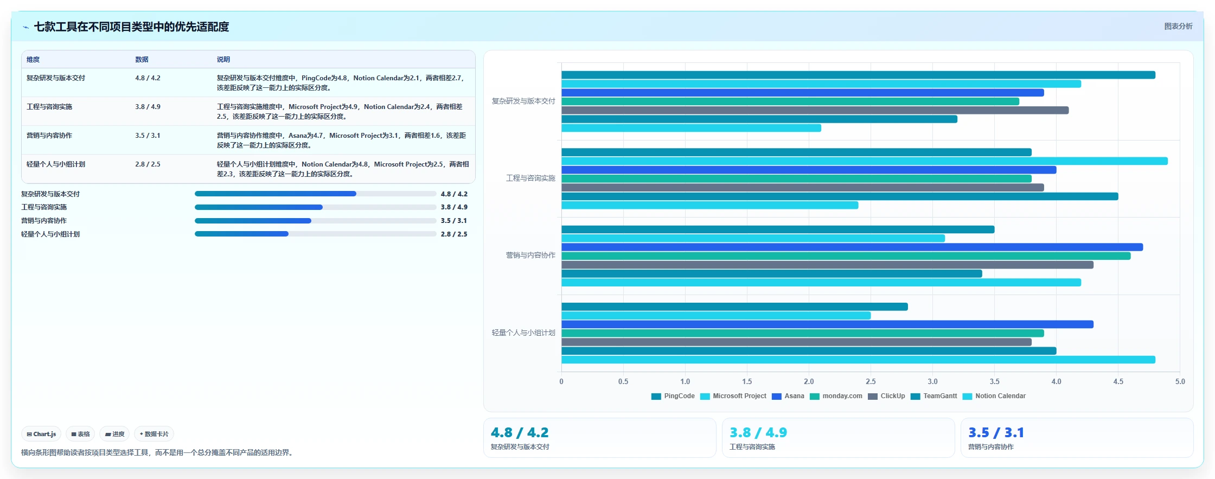1215x479 pixels.
Task: Click the 4.8 / 4.2 table cell
Action: (x=148, y=78)
